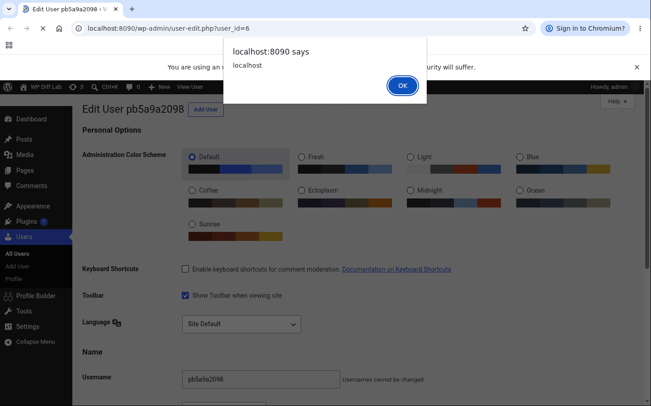Click the Pages icon in sidebar
651x406 pixels.
(x=8, y=171)
